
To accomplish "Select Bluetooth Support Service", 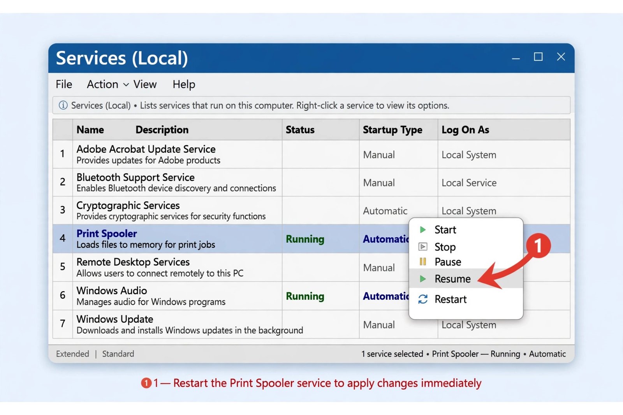I will pyautogui.click(x=135, y=177).
